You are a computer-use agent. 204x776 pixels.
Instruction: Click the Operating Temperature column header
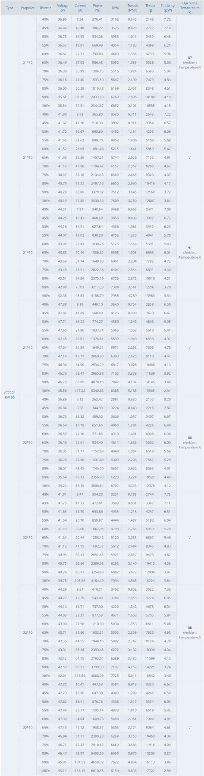(190, 8)
